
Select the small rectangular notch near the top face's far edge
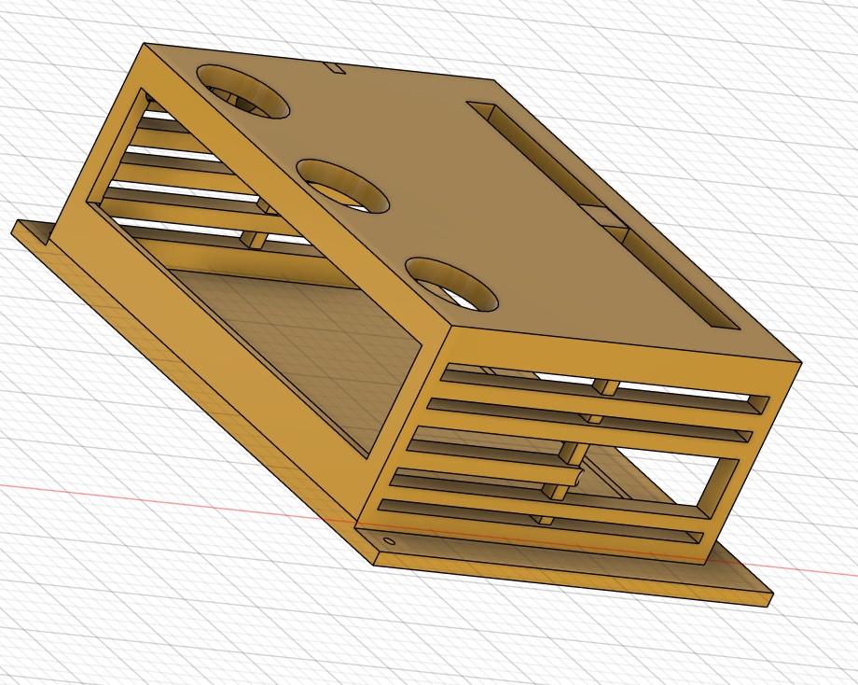336,68
